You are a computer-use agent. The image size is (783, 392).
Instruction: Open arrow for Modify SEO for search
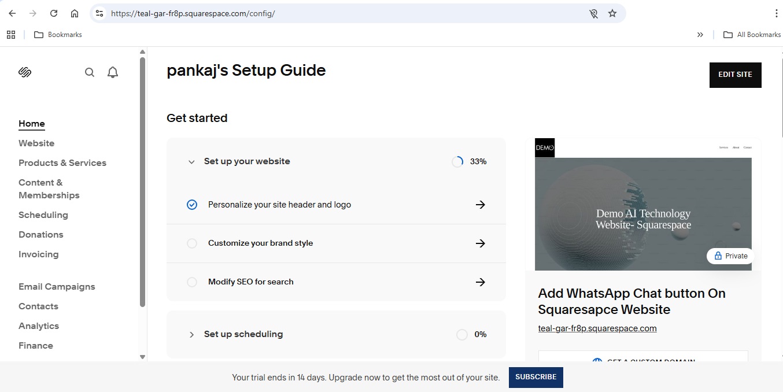tap(480, 282)
